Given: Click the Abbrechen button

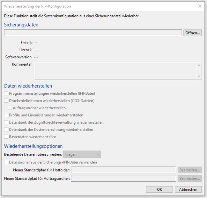Looking at the screenshot, I should click(x=188, y=189).
